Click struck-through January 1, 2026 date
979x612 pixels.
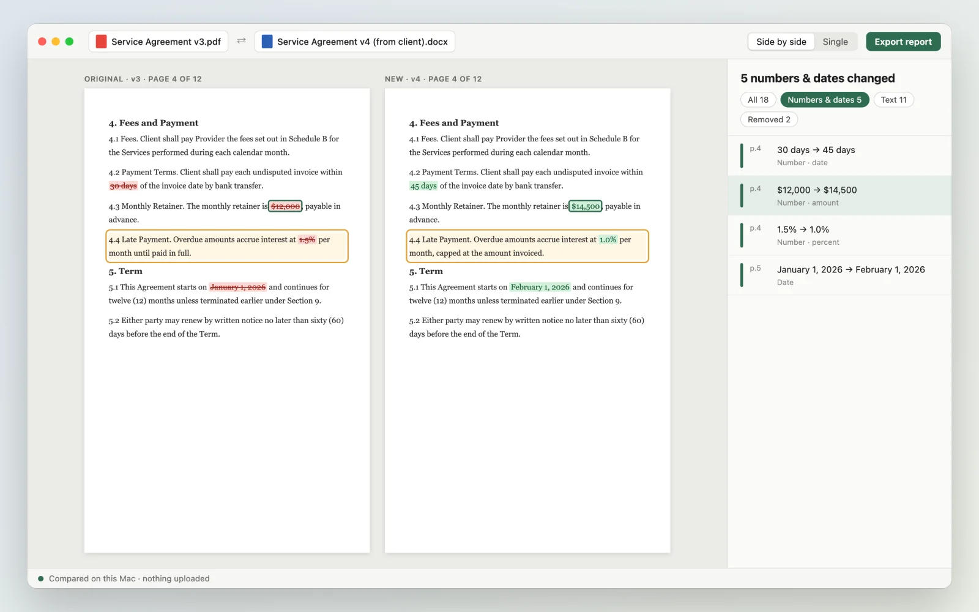click(238, 287)
